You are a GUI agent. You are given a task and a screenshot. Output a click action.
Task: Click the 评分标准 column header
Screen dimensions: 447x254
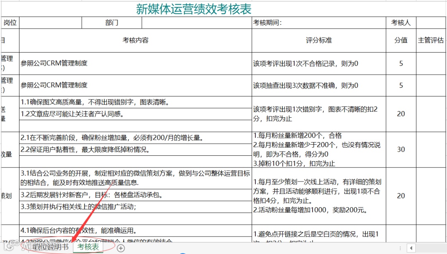click(x=319, y=40)
